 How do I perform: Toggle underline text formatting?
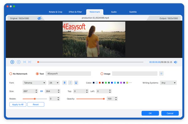76,83
